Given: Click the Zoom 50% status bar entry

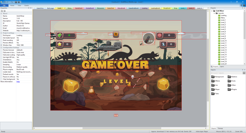Looking at the screenshot, I should pos(239,131).
